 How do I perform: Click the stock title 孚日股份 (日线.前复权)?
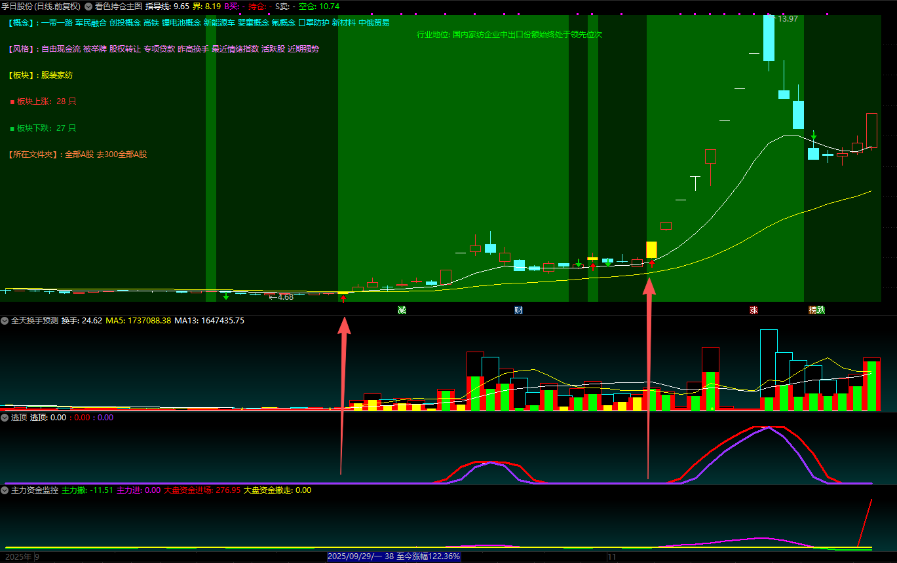41,6
